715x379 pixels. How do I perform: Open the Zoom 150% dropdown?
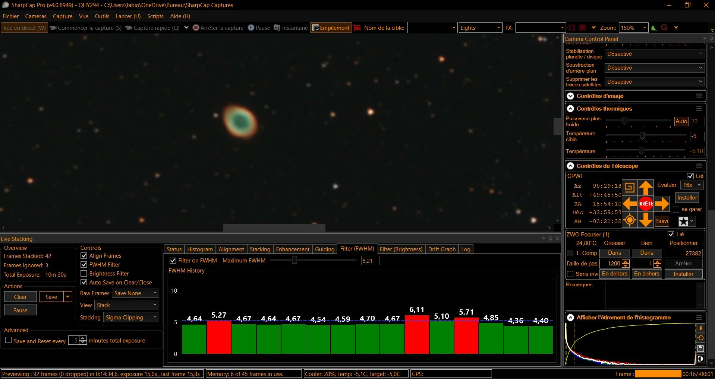coord(633,28)
